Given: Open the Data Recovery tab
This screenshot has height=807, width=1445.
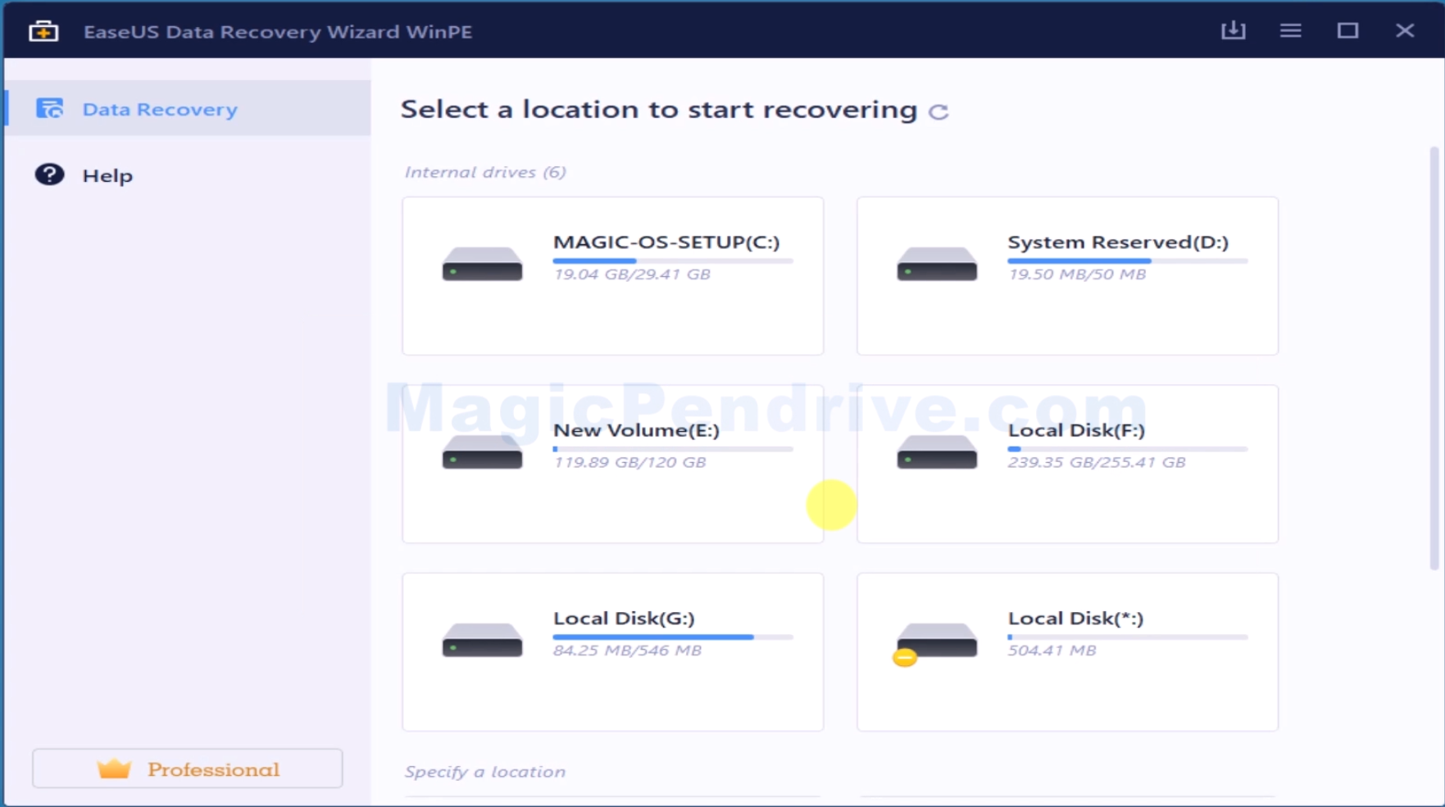Looking at the screenshot, I should [x=188, y=108].
